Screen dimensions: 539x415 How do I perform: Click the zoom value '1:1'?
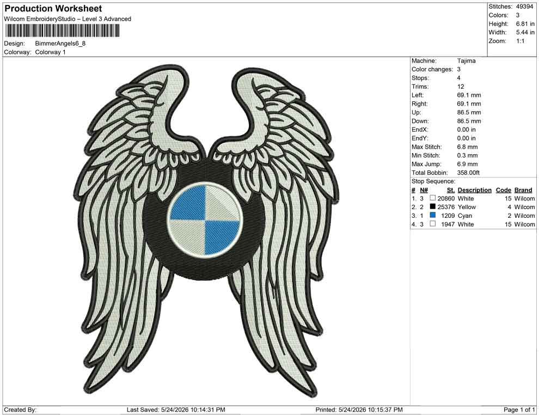click(x=520, y=41)
